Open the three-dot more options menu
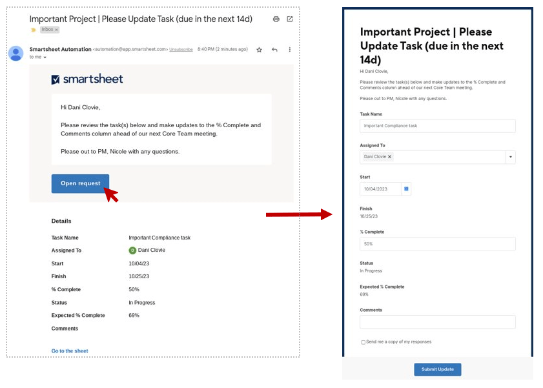The image size is (543, 388). coord(290,50)
